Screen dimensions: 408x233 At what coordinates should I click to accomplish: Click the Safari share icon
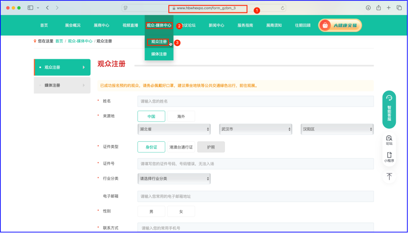coord(378,8)
